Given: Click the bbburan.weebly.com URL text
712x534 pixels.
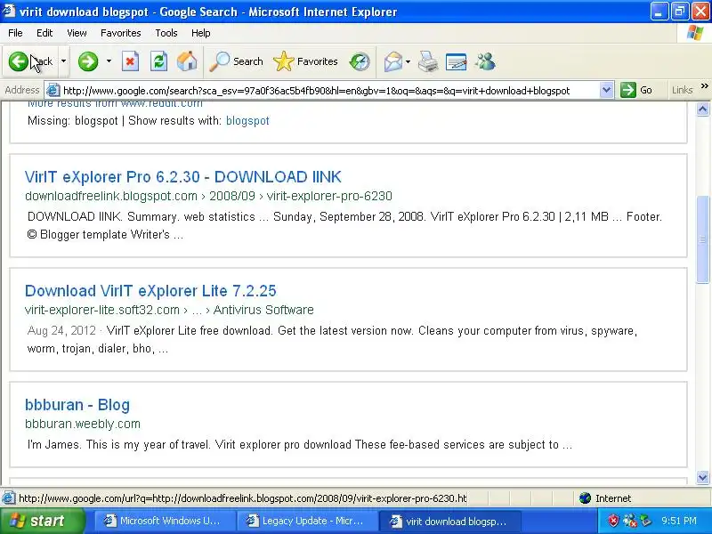Looking at the screenshot, I should pyautogui.click(x=83, y=425).
